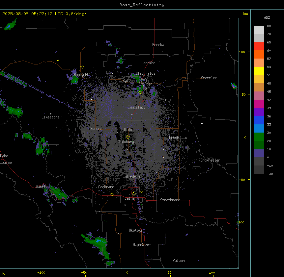Click the magenta-core echo east of Stettler
The width and height of the screenshot is (284, 277).
(234, 86)
